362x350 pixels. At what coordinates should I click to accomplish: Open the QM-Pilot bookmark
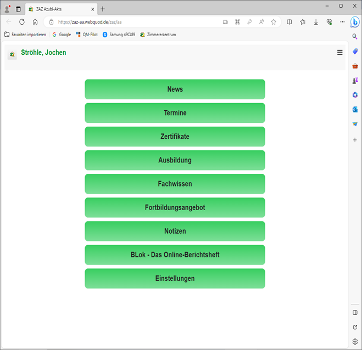[87, 35]
